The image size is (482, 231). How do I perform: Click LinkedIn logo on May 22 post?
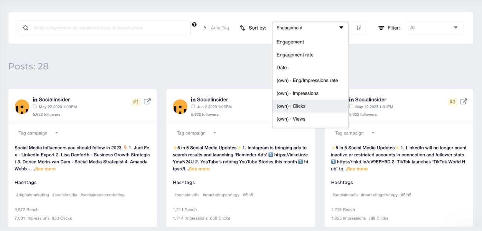[35, 100]
